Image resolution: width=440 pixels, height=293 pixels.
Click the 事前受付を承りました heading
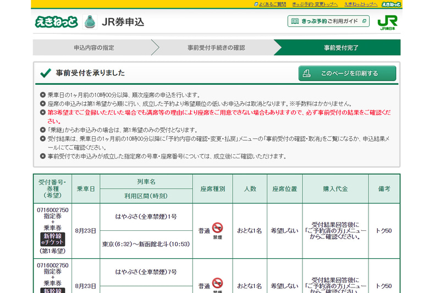(x=90, y=73)
